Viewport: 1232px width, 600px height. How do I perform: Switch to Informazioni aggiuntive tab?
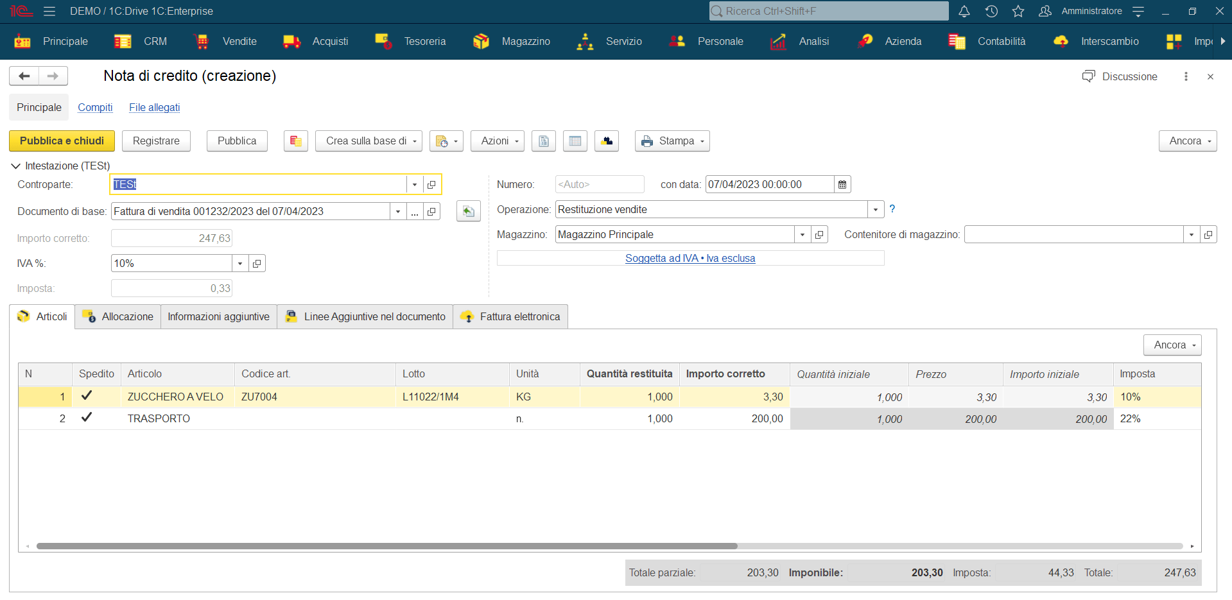(218, 317)
